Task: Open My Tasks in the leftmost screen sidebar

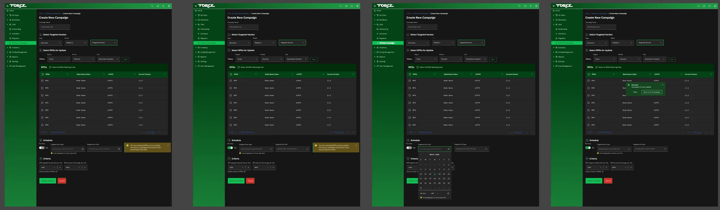Action: tap(15, 15)
